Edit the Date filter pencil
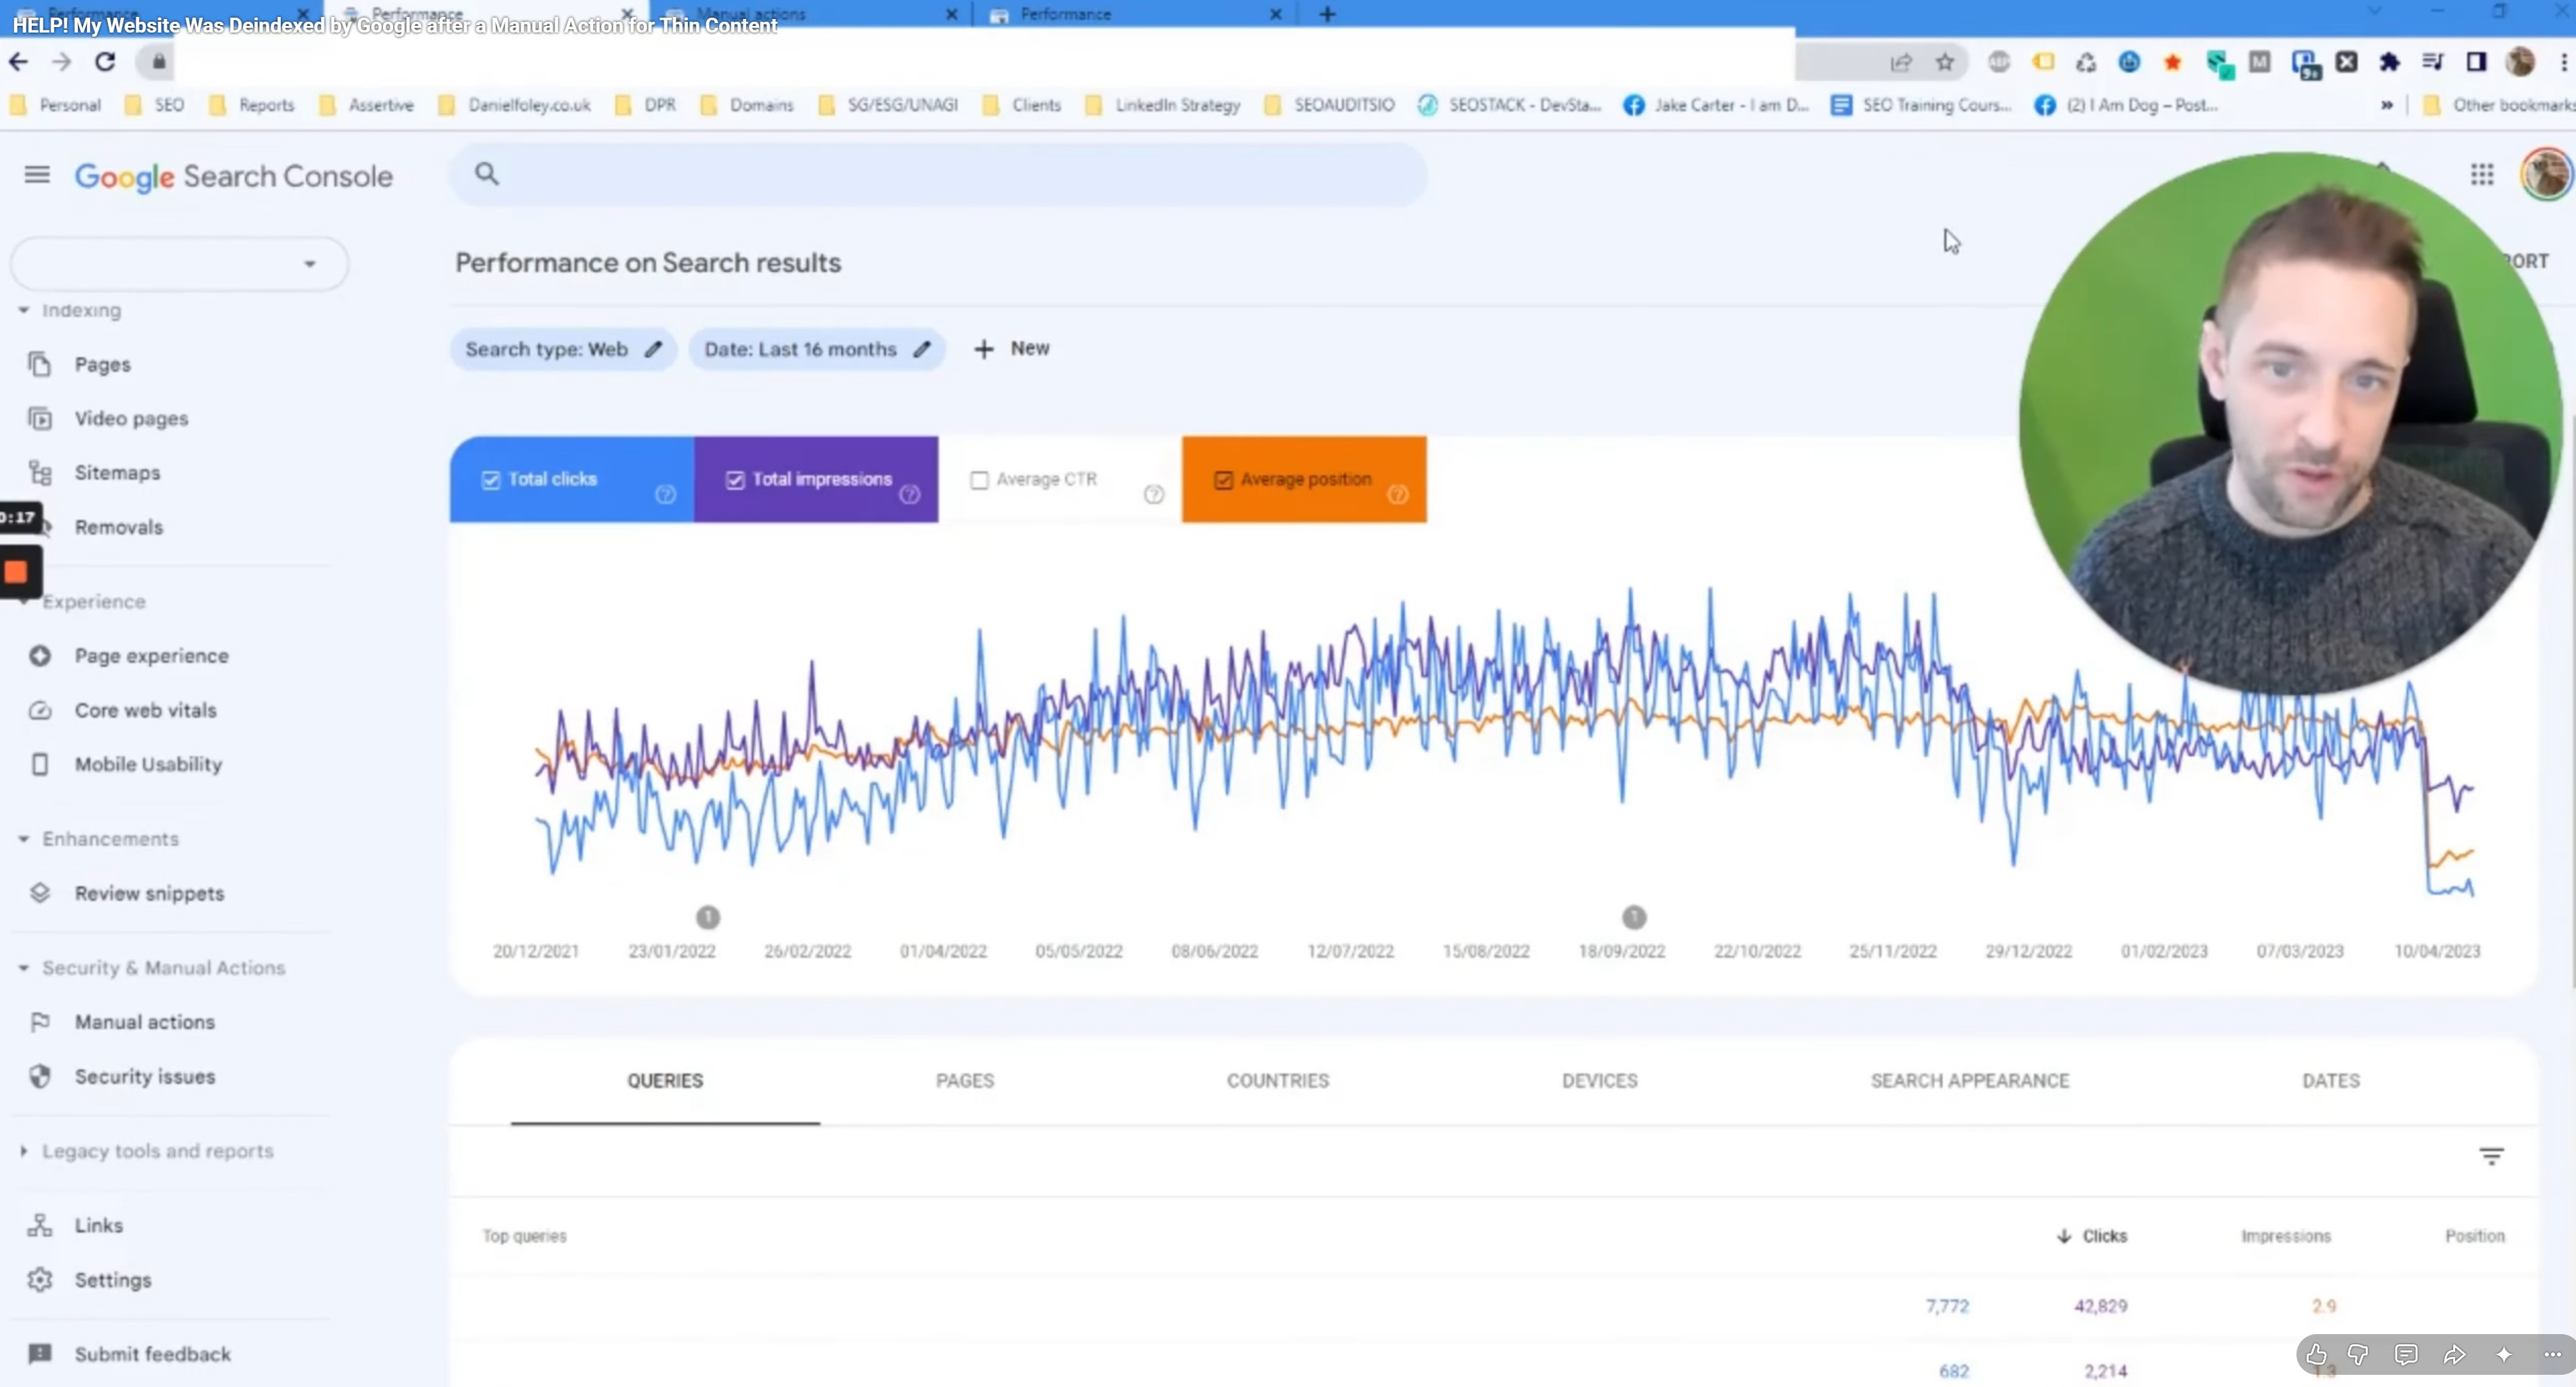Screen dimensions: 2576x1387 point(922,349)
